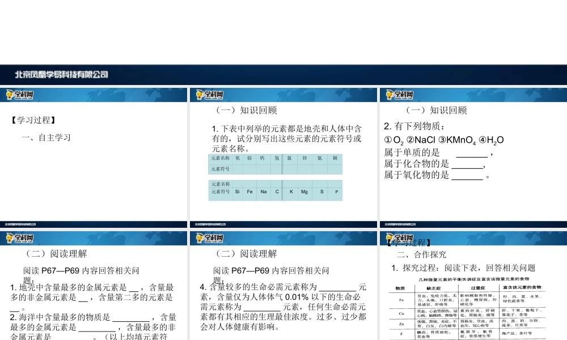
Task: Click the 学科网 logo on top-left slide
Action: pyautogui.click(x=19, y=95)
